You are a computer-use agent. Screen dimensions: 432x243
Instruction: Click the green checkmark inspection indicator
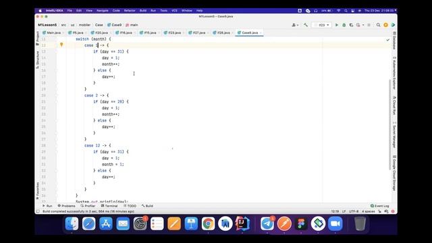tap(388, 40)
